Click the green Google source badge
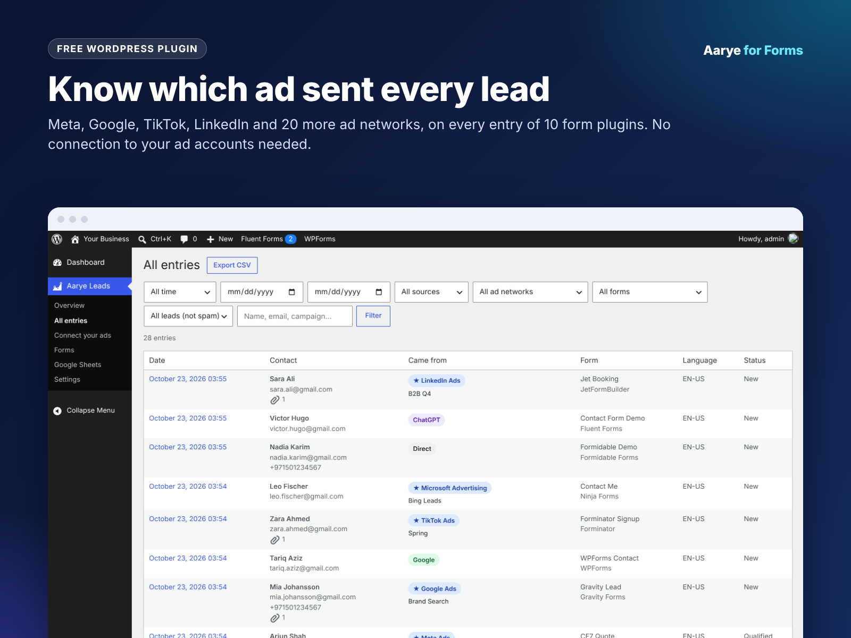The image size is (851, 638). 424,560
